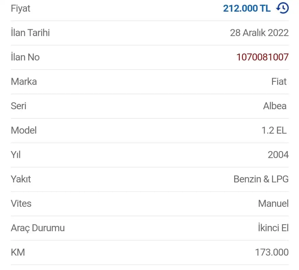Click the Araç Durumu label
Image resolution: width=299 pixels, height=270 pixels.
38,228
